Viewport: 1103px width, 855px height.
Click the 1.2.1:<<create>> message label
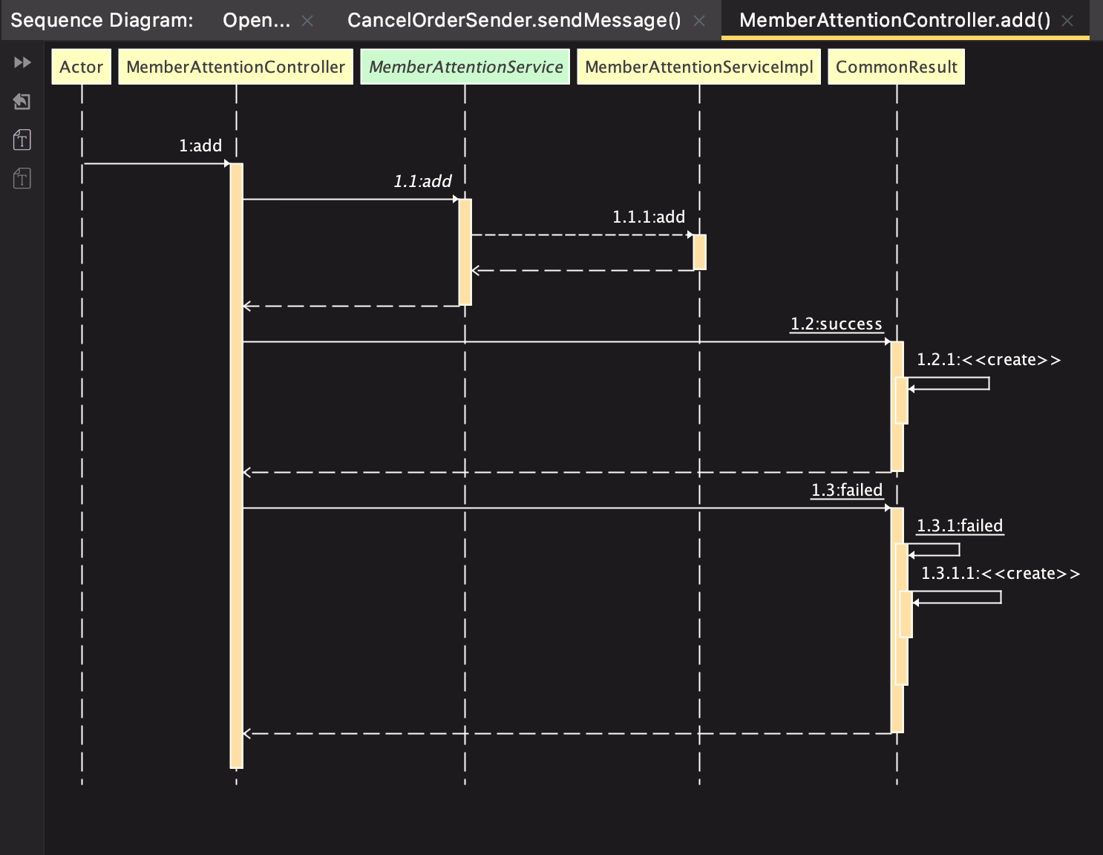[x=989, y=359]
